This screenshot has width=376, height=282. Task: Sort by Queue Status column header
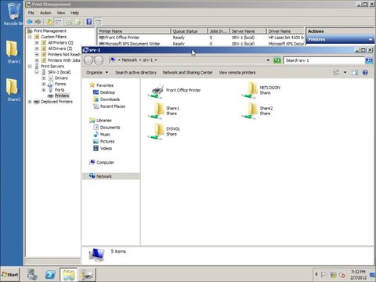click(x=189, y=31)
